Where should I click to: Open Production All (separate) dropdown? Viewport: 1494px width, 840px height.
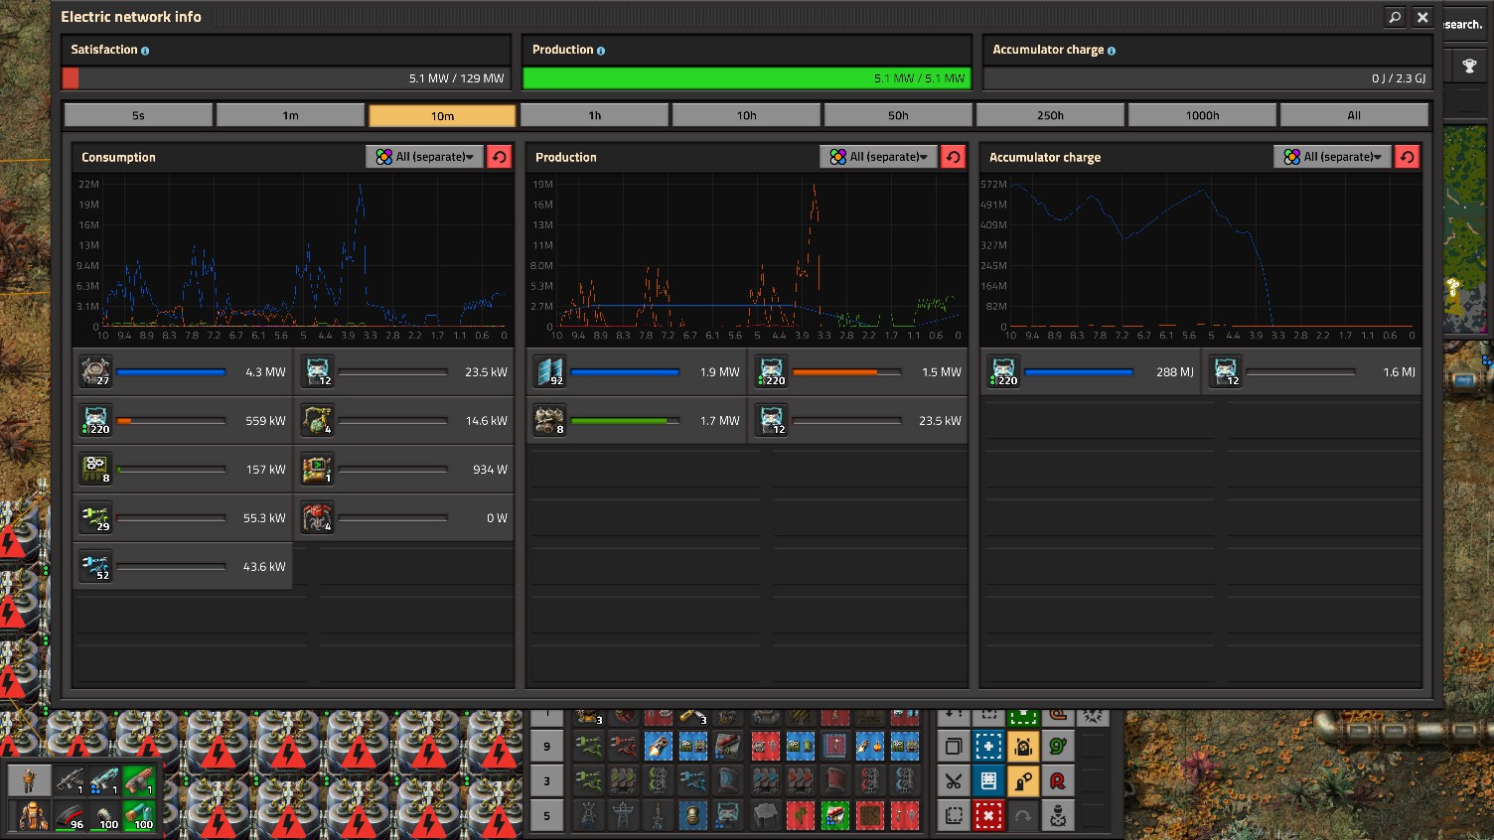click(878, 157)
